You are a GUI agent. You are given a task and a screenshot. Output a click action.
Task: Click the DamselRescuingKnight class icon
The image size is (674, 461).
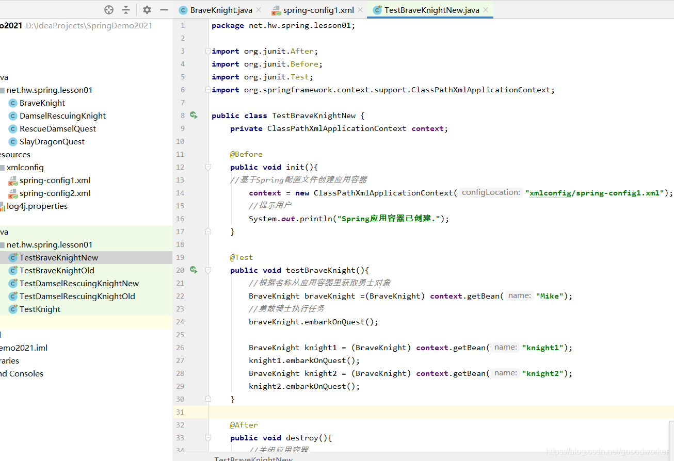[13, 116]
